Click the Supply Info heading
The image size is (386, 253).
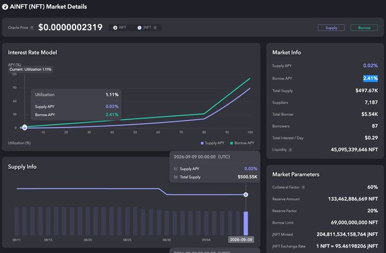tap(22, 167)
